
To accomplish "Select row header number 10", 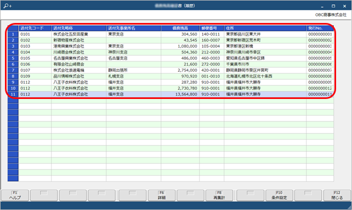I will [x=13, y=89].
